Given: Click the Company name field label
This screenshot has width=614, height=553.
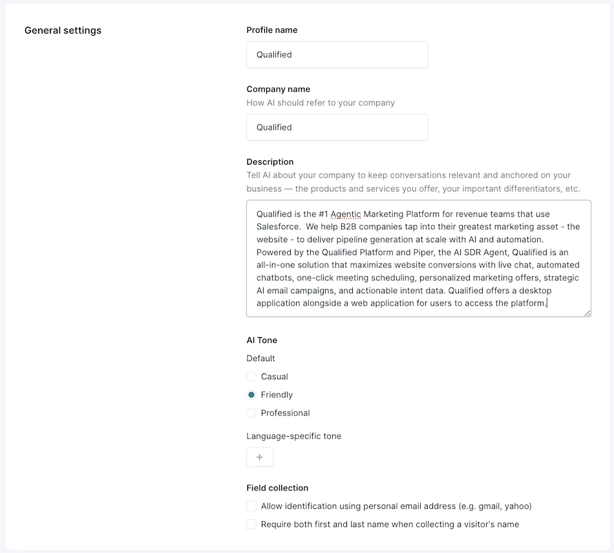Looking at the screenshot, I should coord(278,89).
